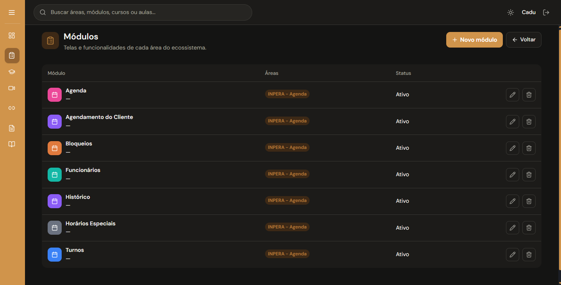Viewport: 561px width, 285px height.
Task: Go back with the Voltar button
Action: tap(524, 40)
